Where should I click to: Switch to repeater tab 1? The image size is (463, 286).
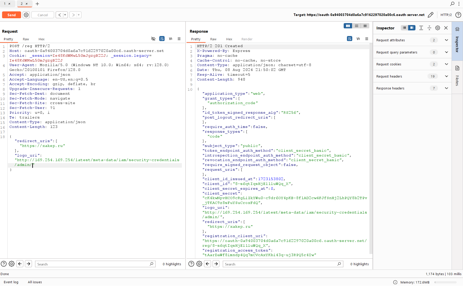tap(5, 4)
